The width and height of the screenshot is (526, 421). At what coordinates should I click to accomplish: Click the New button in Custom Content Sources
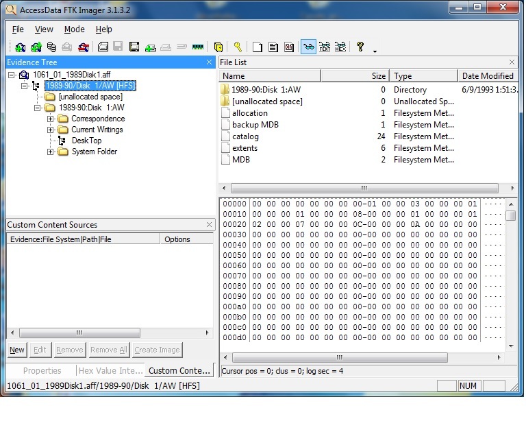pyautogui.click(x=16, y=350)
